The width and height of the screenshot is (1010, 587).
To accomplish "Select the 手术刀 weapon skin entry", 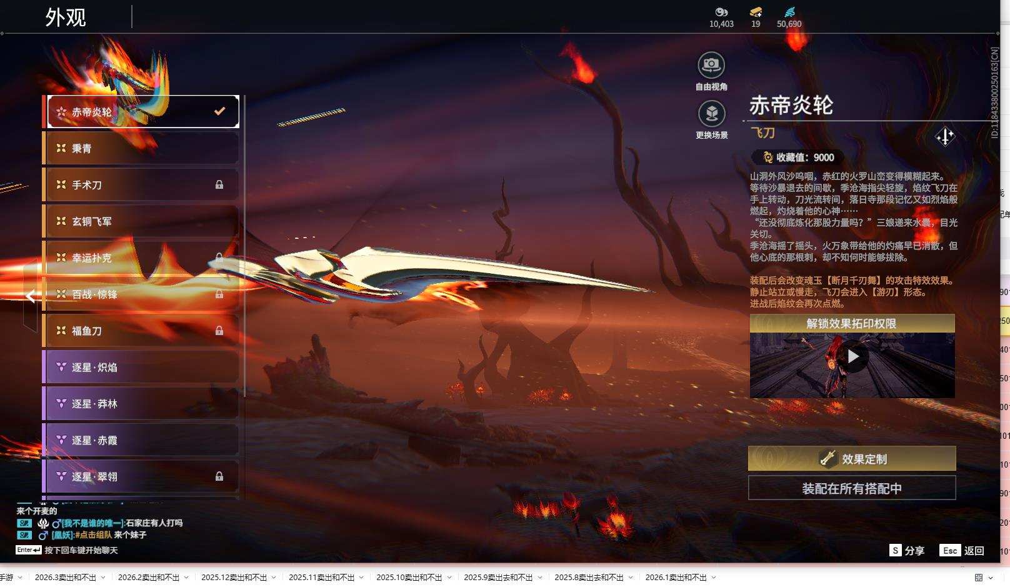I will click(140, 184).
